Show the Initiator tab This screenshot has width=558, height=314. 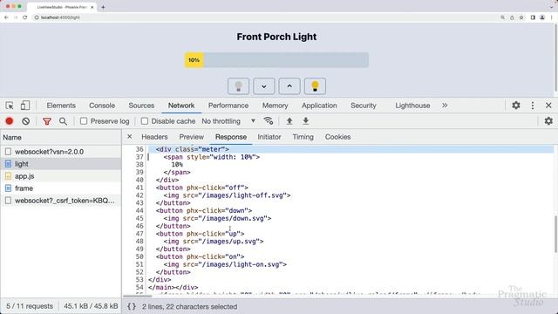point(269,137)
